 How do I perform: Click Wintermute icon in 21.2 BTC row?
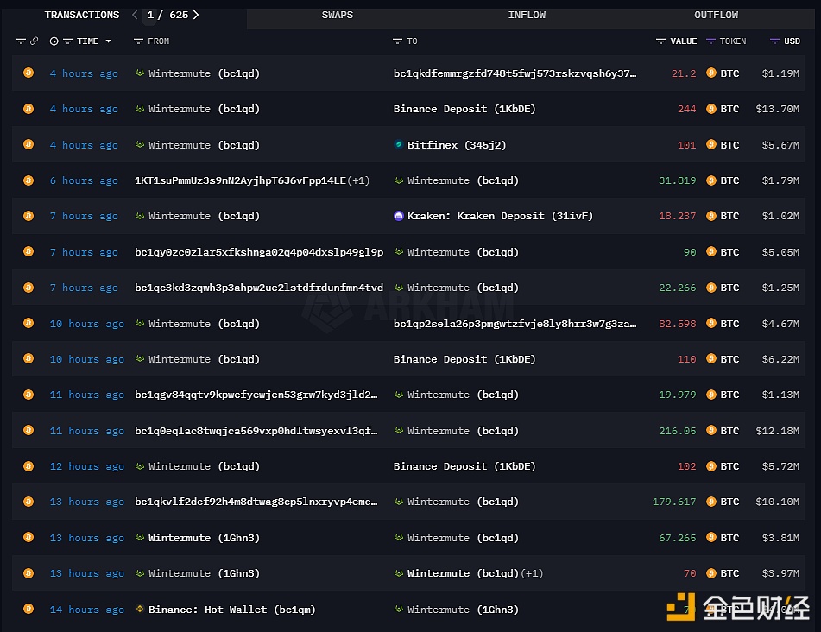click(140, 73)
